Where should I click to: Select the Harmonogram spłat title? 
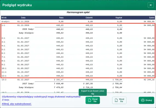[x=78, y=12]
